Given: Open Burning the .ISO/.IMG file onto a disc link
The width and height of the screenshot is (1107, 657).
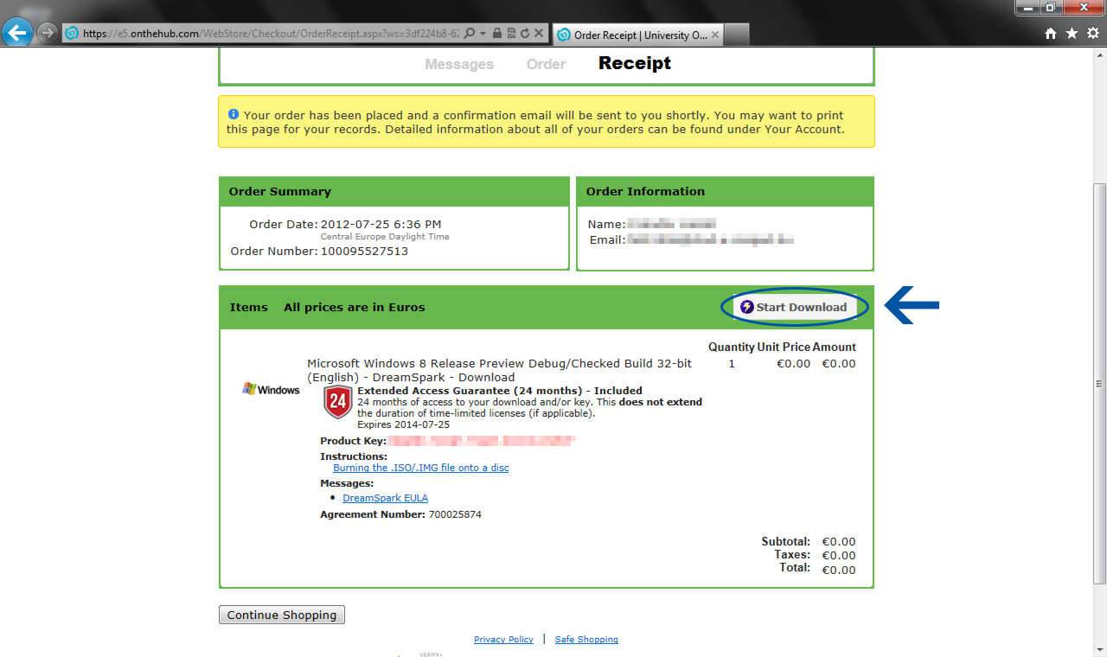Looking at the screenshot, I should coord(421,468).
